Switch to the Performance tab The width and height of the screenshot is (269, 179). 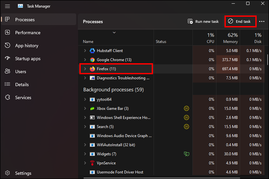pyautogui.click(x=27, y=33)
